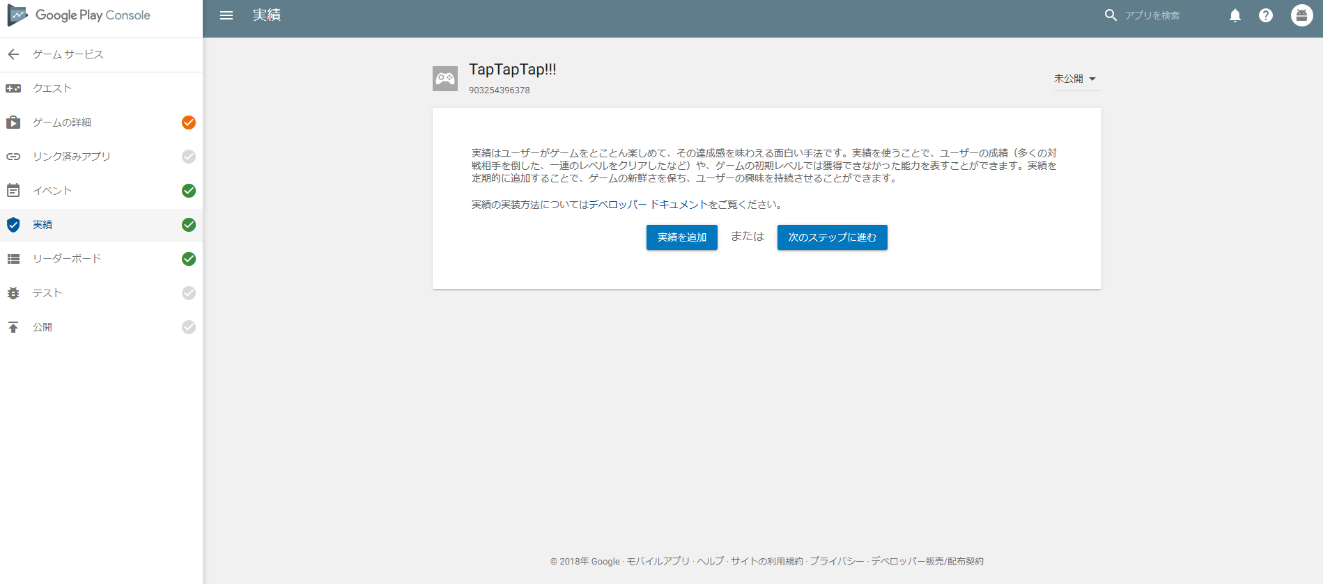Click the search magnifier icon
The width and height of the screenshot is (1323, 584).
coord(1111,15)
